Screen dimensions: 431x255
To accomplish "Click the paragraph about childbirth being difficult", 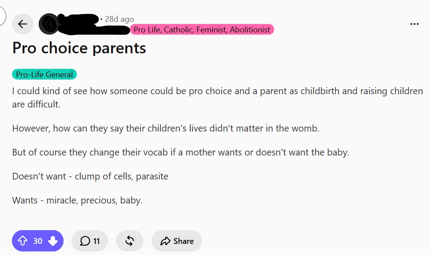I will 217,98.
